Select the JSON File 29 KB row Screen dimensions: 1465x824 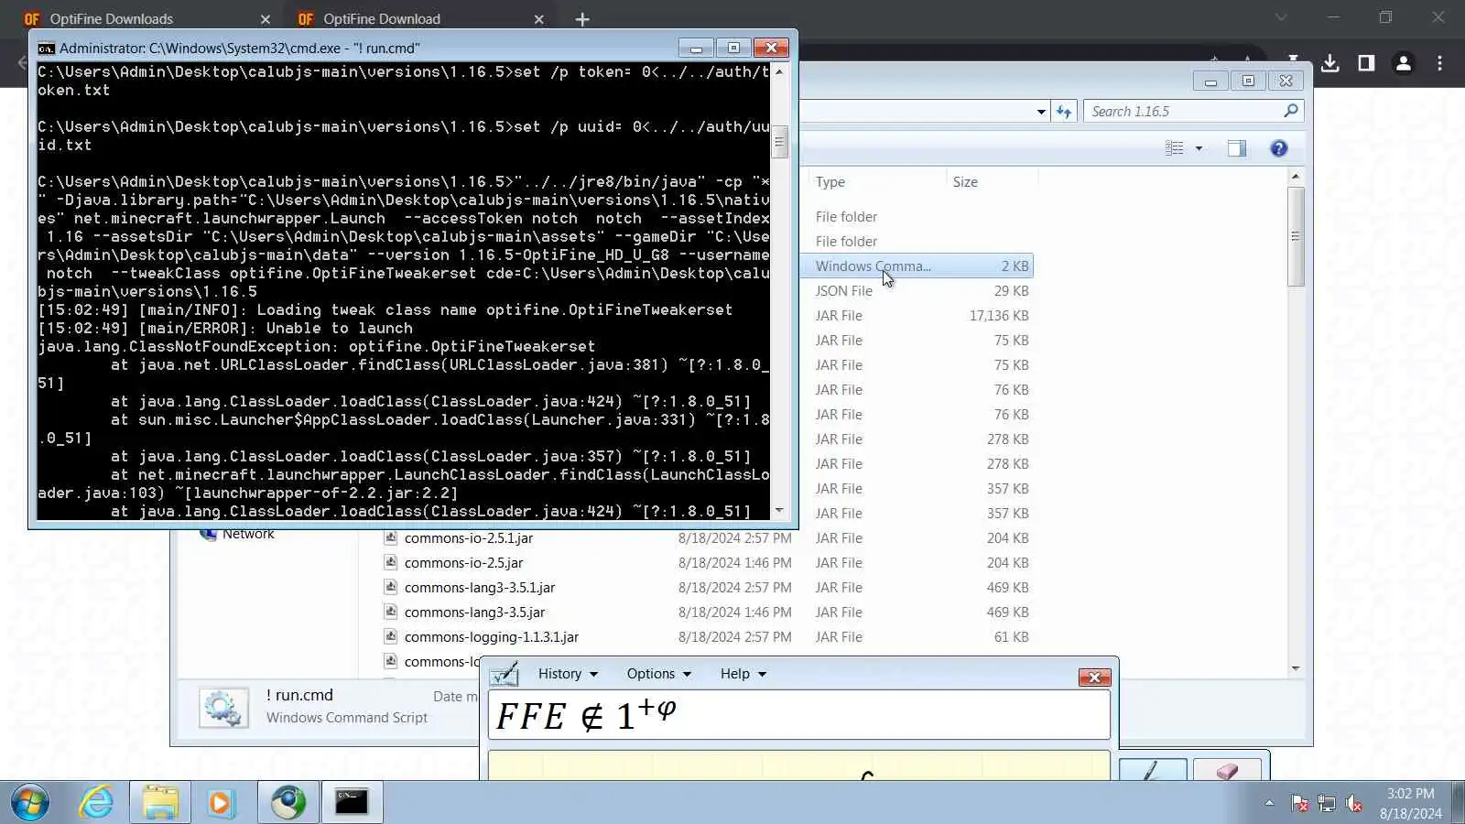[917, 291]
